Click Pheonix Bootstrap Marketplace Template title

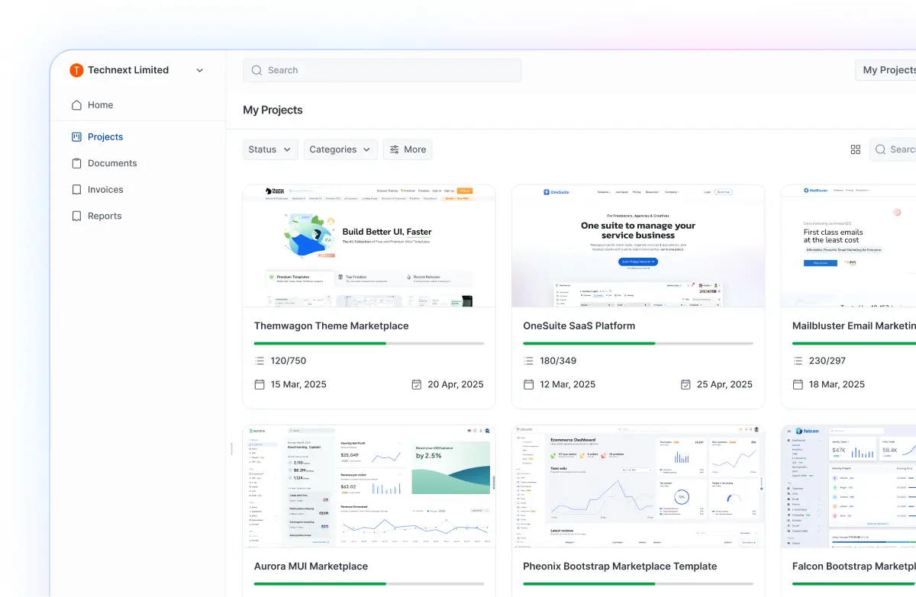pos(620,567)
